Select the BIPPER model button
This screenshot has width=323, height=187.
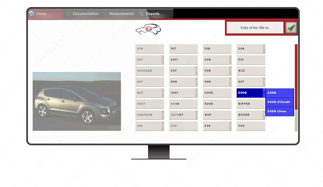point(251,104)
